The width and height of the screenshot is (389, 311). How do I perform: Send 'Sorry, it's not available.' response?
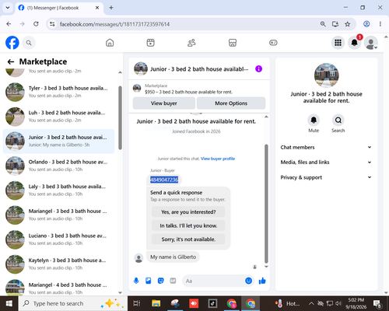188,239
